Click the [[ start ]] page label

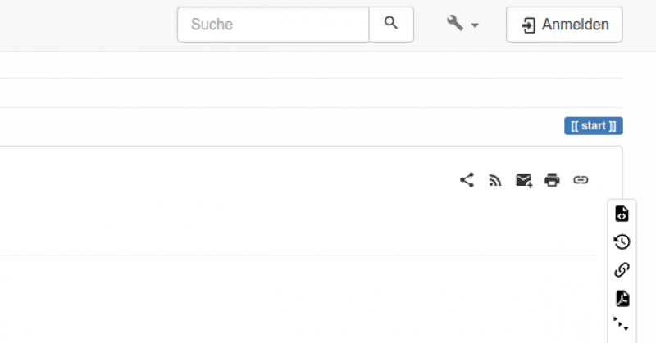pyautogui.click(x=593, y=126)
